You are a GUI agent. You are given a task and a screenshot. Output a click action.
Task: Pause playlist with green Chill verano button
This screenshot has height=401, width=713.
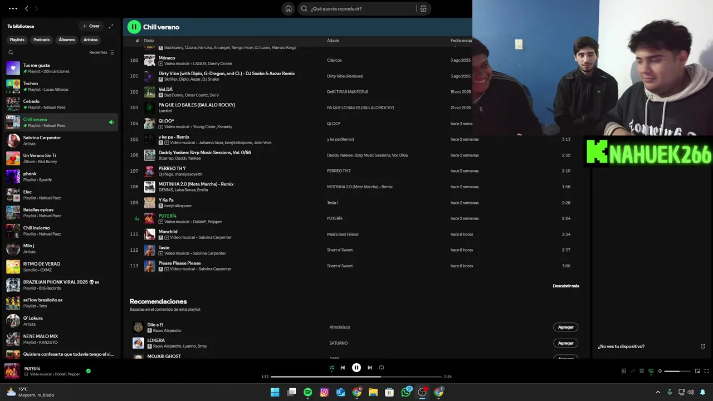(x=134, y=27)
